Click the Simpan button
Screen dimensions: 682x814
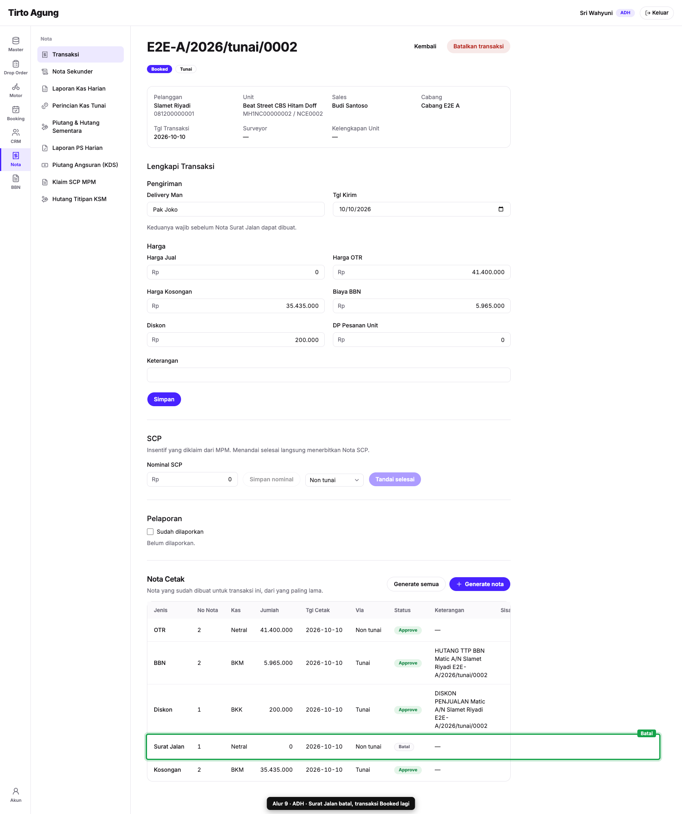coord(164,399)
